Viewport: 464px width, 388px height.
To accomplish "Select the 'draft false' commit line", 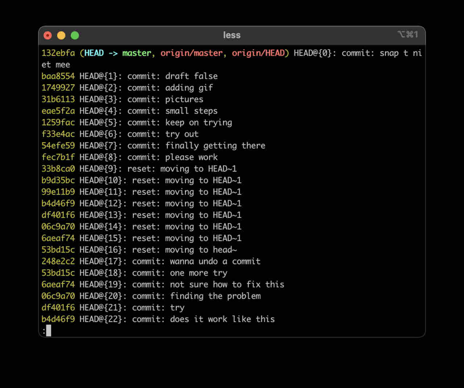I will (x=129, y=76).
